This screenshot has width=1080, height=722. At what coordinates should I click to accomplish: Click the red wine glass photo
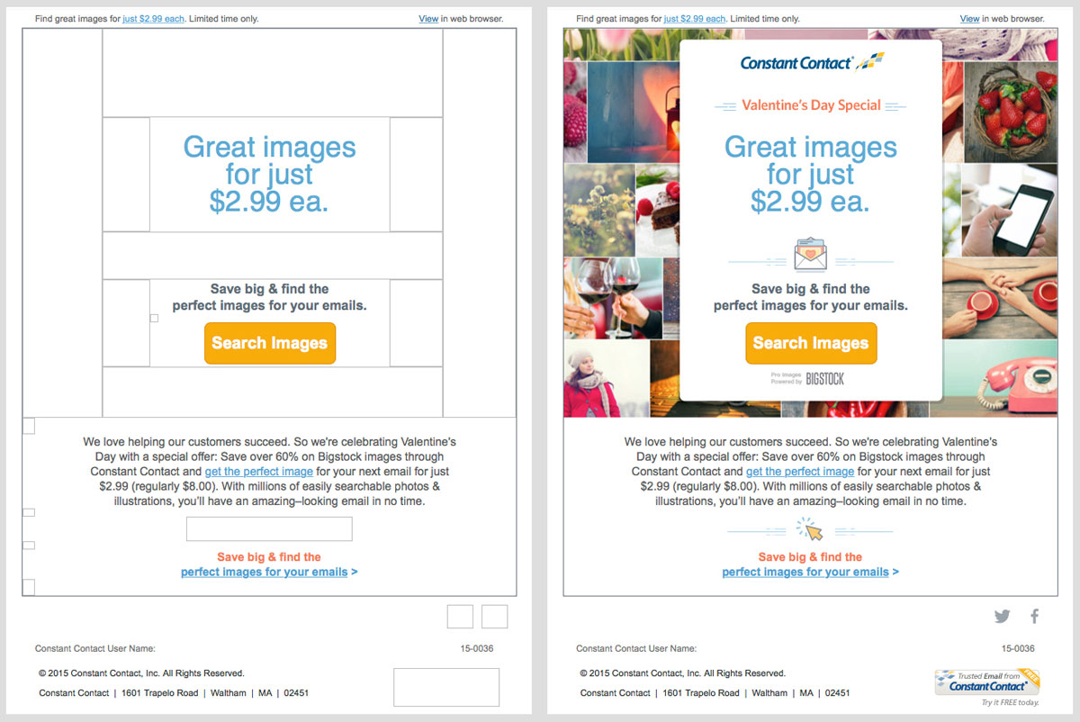click(x=612, y=297)
